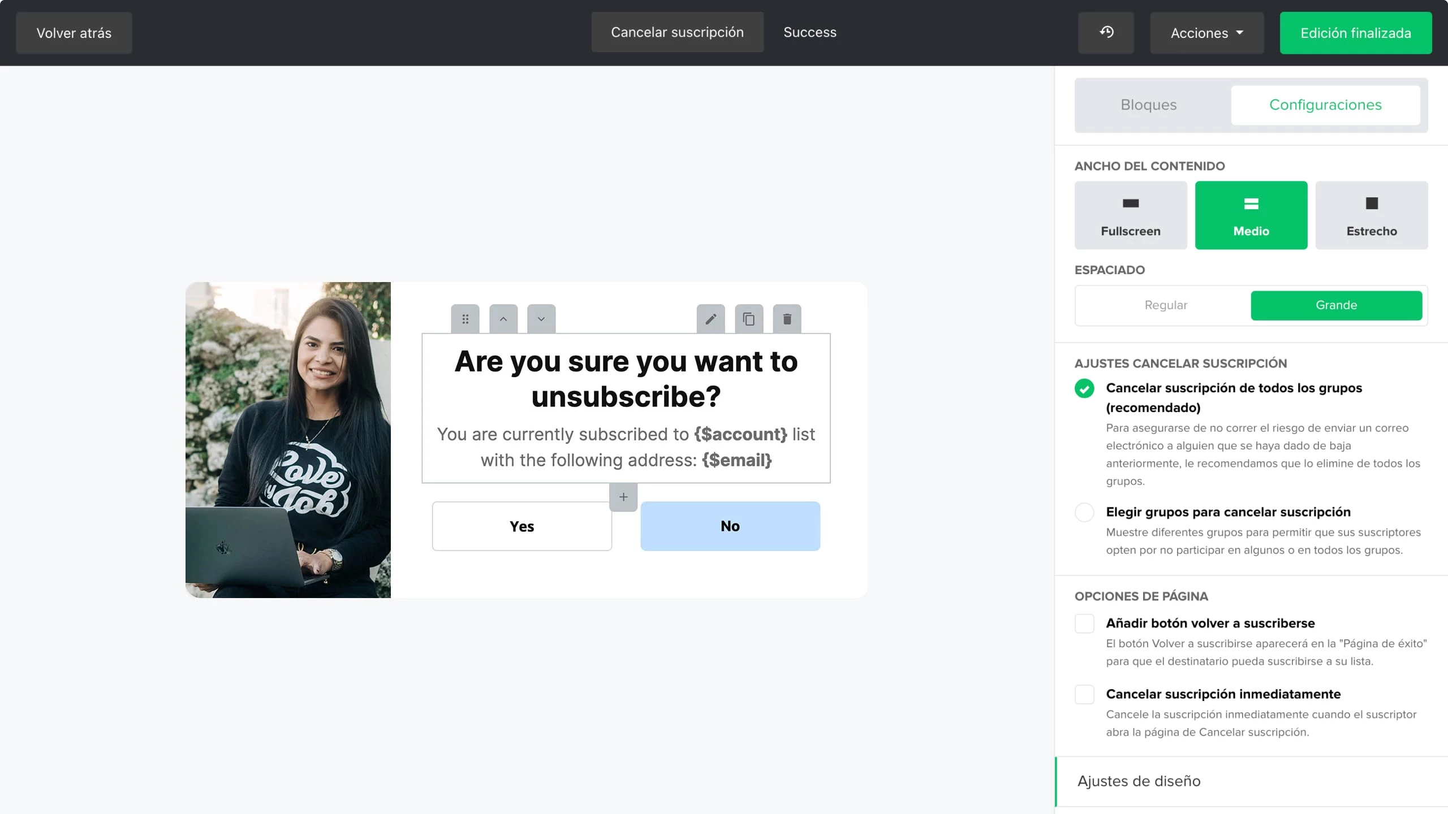Image resolution: width=1448 pixels, height=814 pixels.
Task: Check Cancelar suscripción inmediatamente option
Action: 1084,694
